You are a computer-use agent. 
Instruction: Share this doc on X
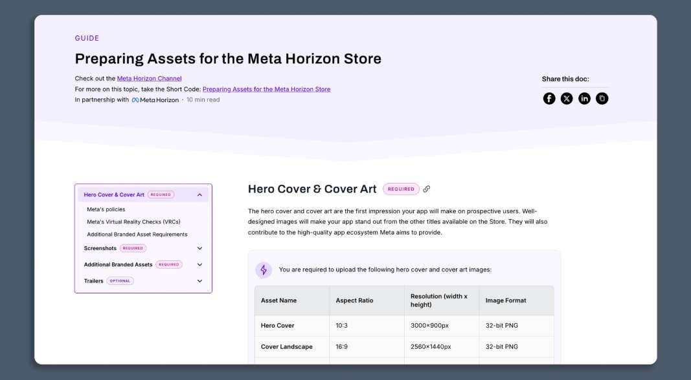566,98
